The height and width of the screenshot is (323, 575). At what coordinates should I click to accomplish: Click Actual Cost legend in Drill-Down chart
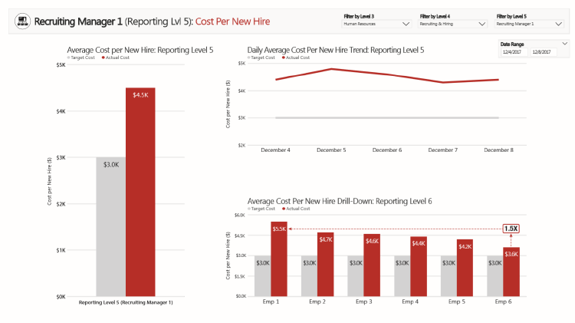tap(296, 209)
